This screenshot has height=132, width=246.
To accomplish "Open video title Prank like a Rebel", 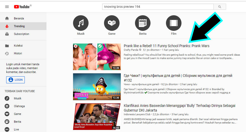I will (x=166, y=46).
